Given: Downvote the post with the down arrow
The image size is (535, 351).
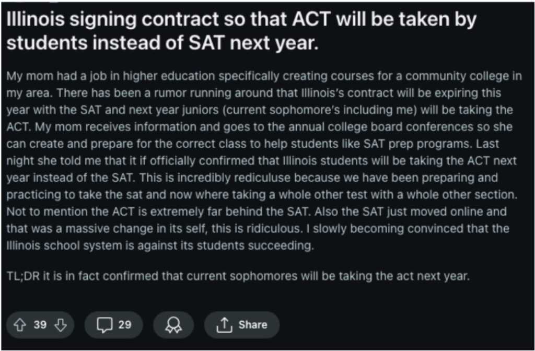Looking at the screenshot, I should (x=61, y=325).
